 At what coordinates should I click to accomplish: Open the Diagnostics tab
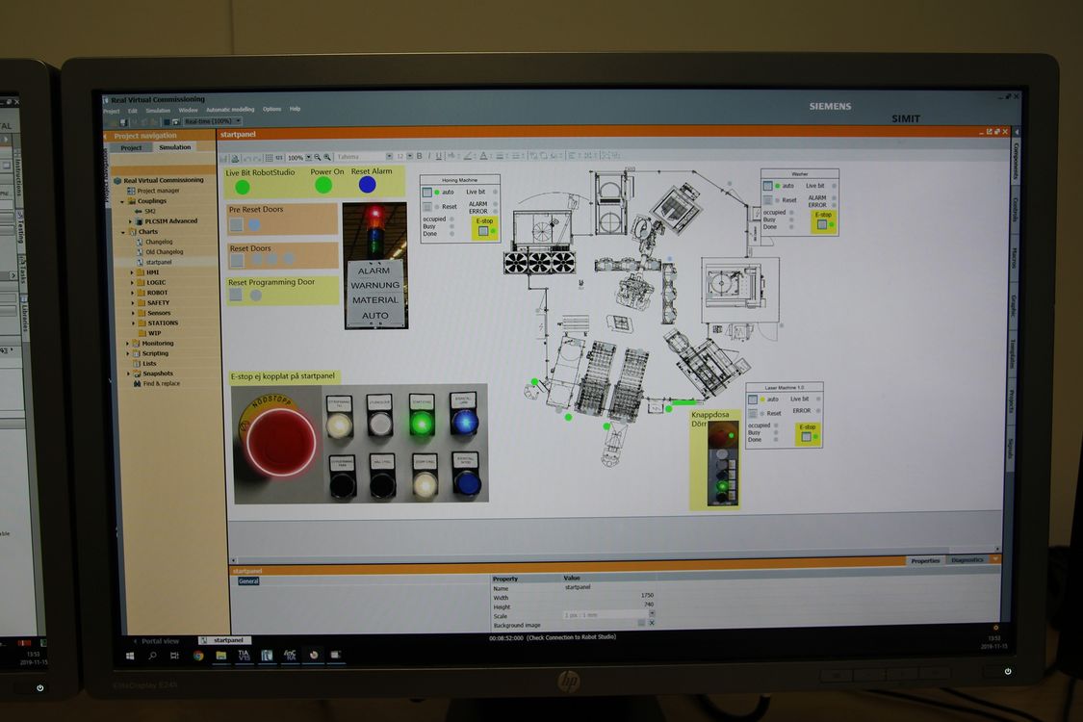[967, 560]
